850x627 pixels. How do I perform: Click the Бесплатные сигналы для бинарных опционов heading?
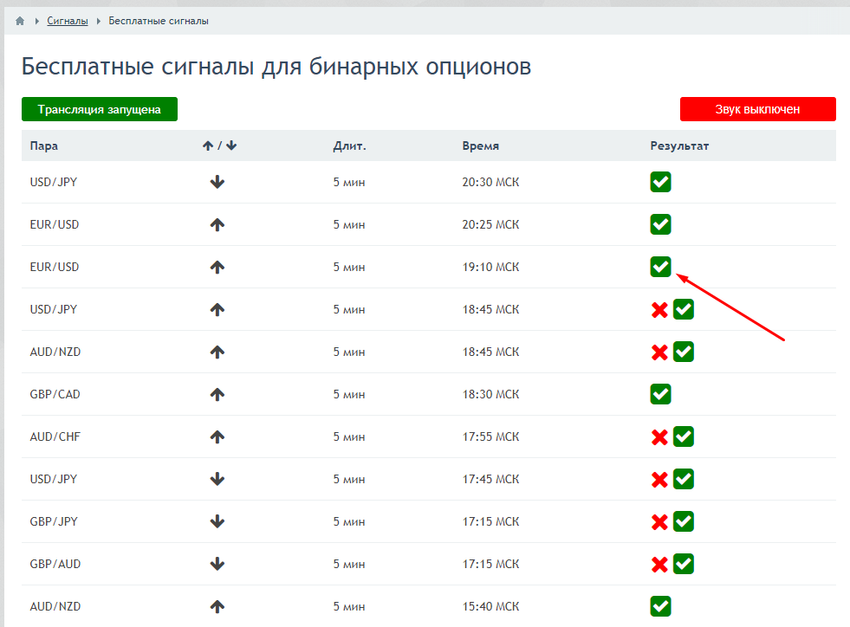click(x=276, y=67)
